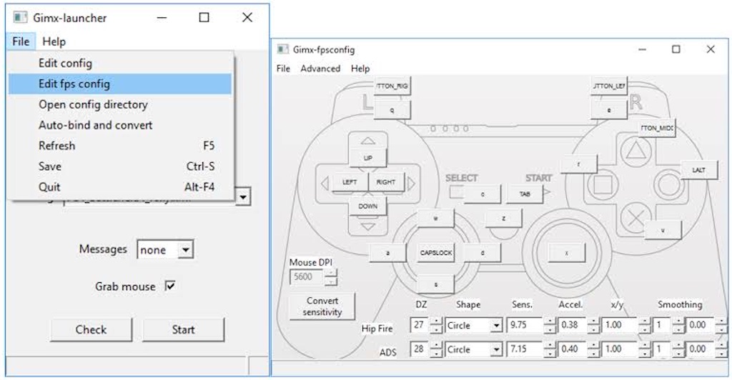Click the TAB binding beside START

[525, 194]
